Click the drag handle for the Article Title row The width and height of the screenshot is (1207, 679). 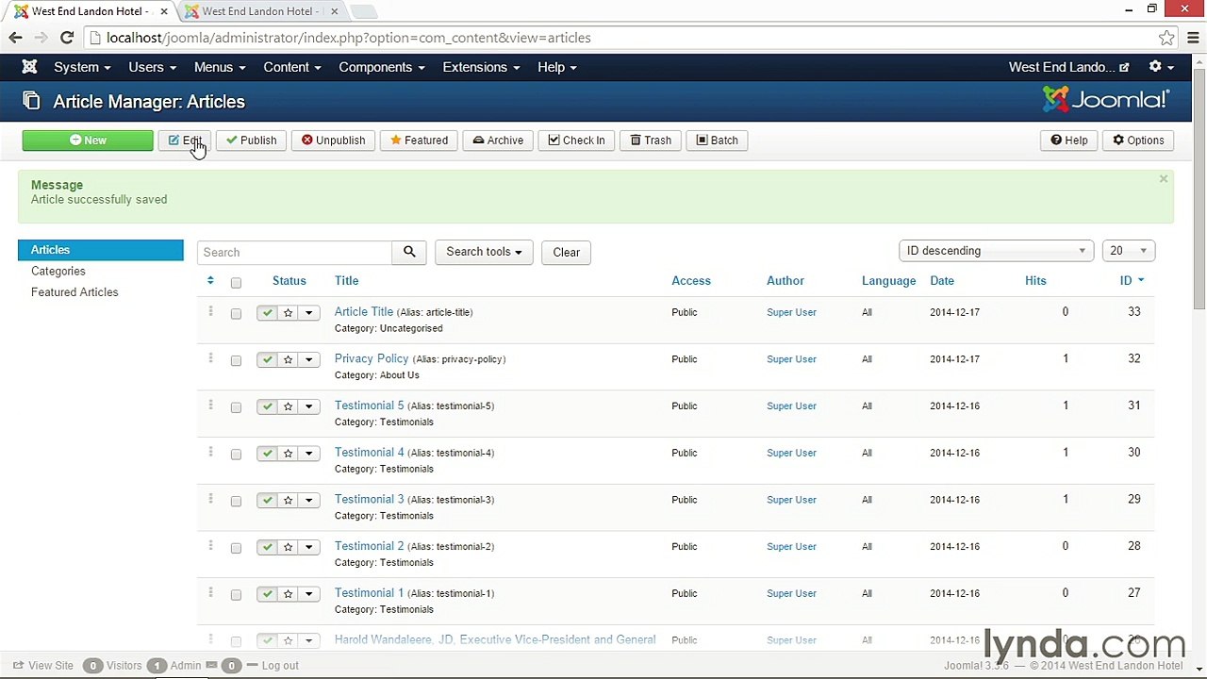(x=210, y=311)
